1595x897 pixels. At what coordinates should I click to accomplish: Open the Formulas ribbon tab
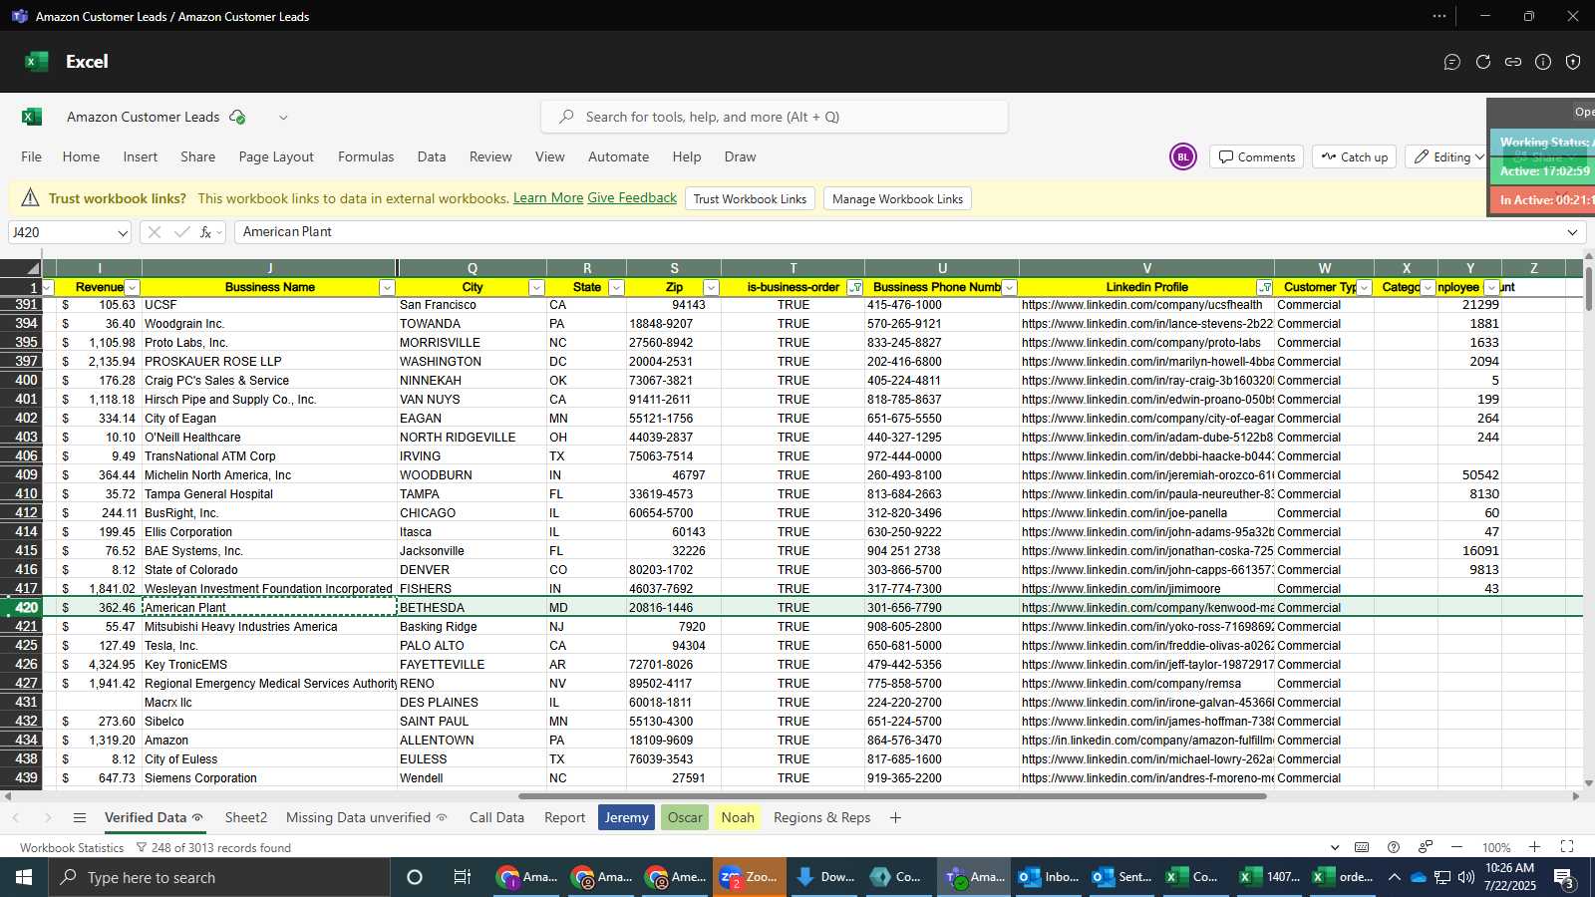point(366,156)
